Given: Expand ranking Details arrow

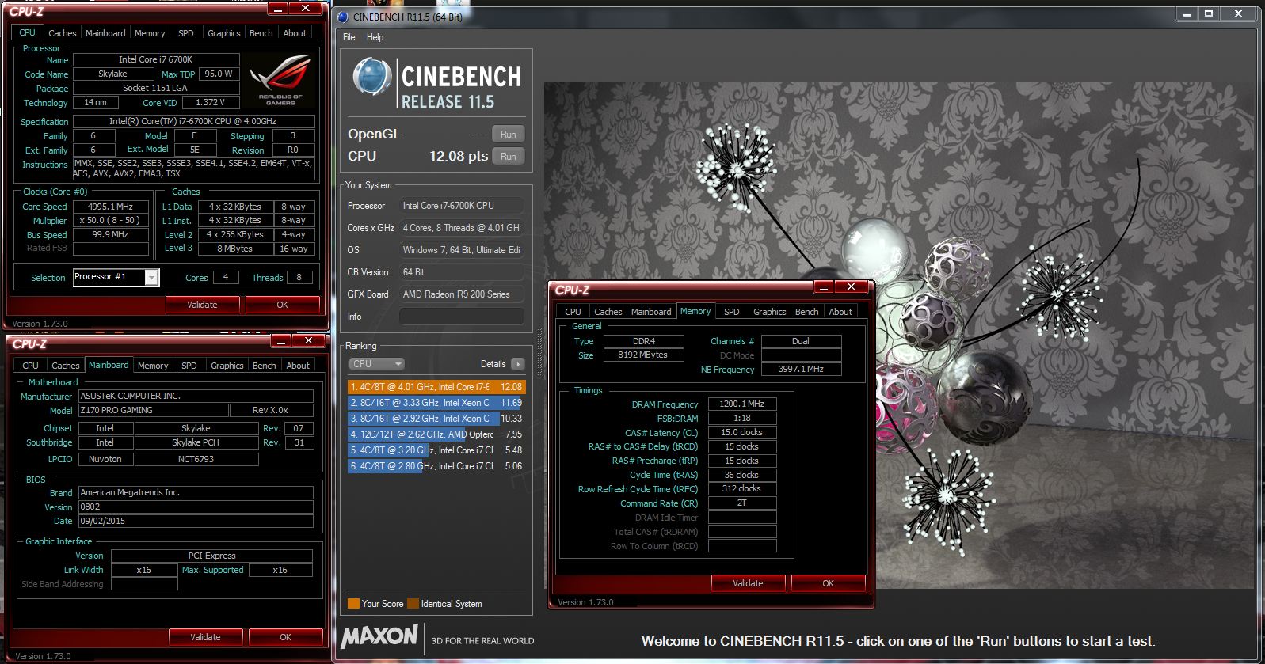Looking at the screenshot, I should 517,364.
